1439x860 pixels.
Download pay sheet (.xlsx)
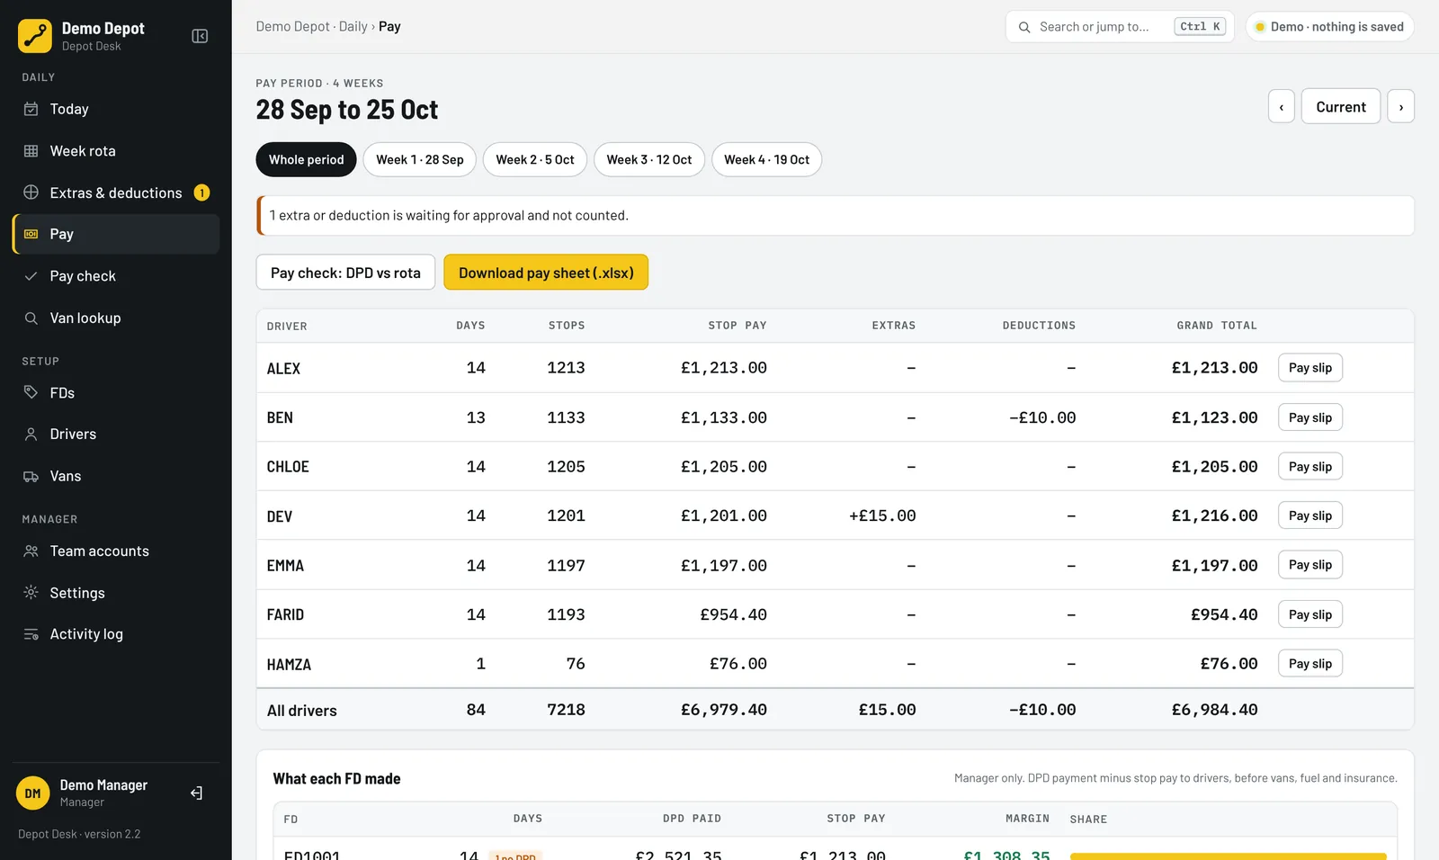click(546, 273)
